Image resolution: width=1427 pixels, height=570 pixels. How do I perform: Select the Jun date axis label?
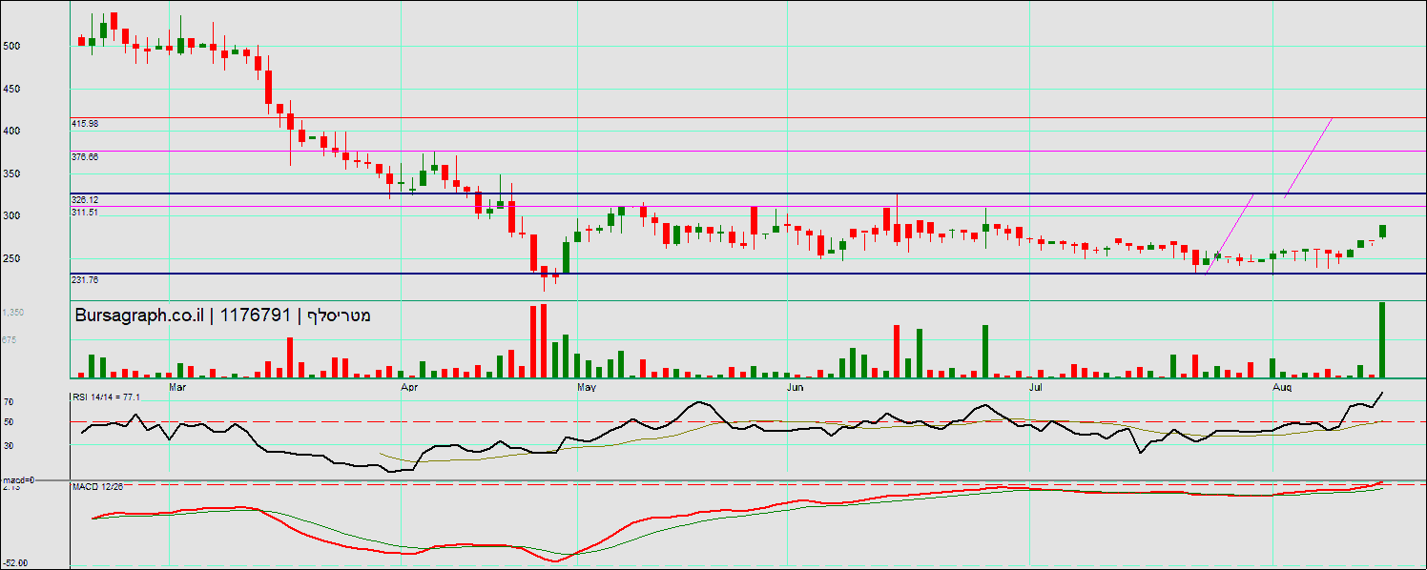click(x=795, y=388)
